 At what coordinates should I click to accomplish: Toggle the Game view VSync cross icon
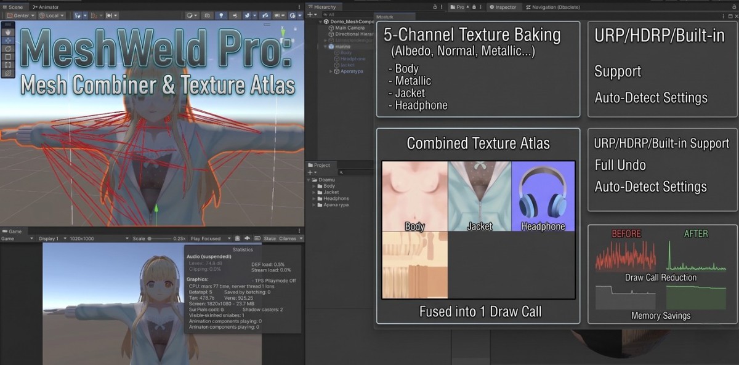(x=247, y=238)
